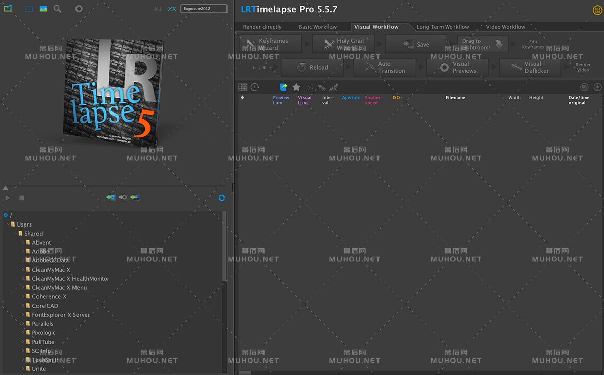Screen dimensions: 604x375
Task: Launch the Keyframes Wizard
Action: (x=271, y=44)
